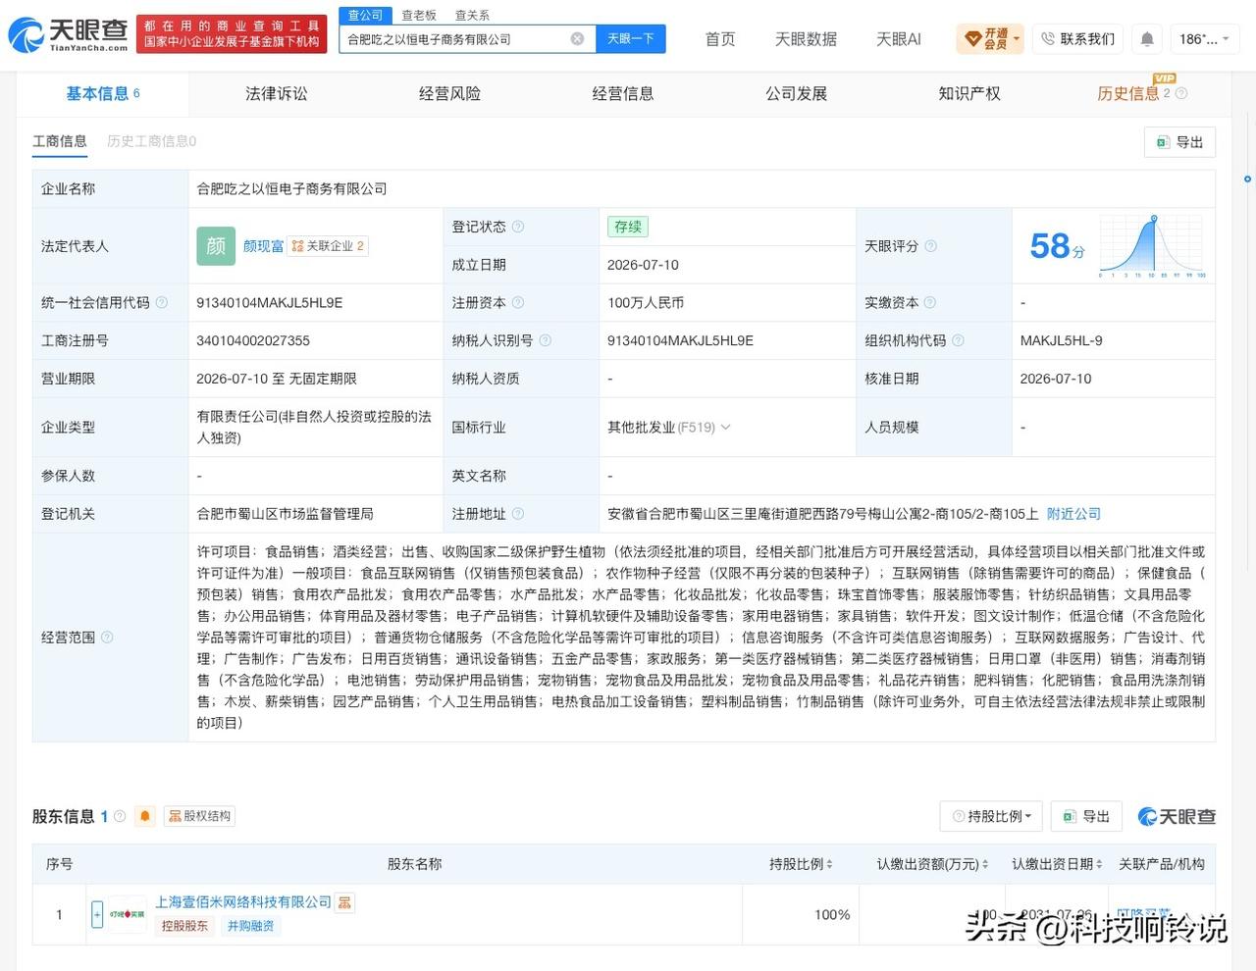Screen dimensions: 1256x971
Task: Click the help icon next to 天眼评分
Action: [930, 246]
